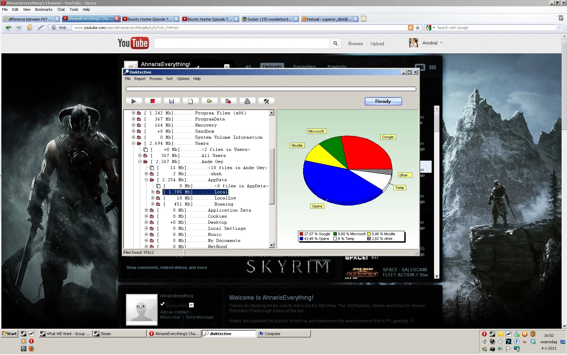Switch YouTube channel to grid view
Viewport: 567px width, 355px height.
pos(433,67)
